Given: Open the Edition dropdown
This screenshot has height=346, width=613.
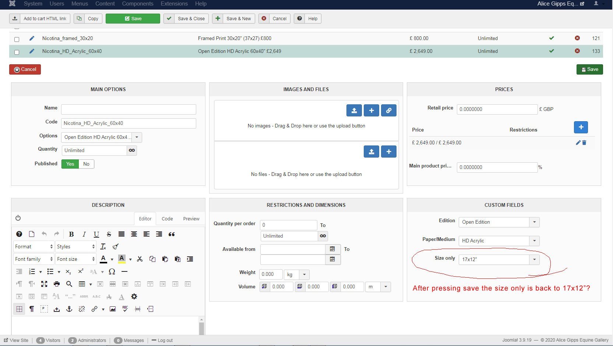Looking at the screenshot, I should 499,222.
